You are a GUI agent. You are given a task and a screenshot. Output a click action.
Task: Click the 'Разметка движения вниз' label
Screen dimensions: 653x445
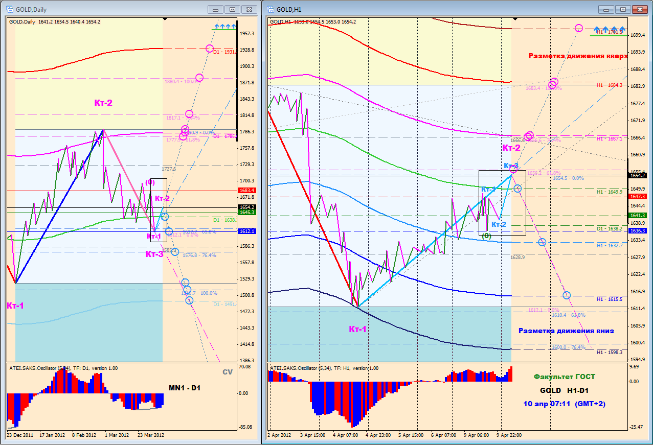[x=566, y=331]
